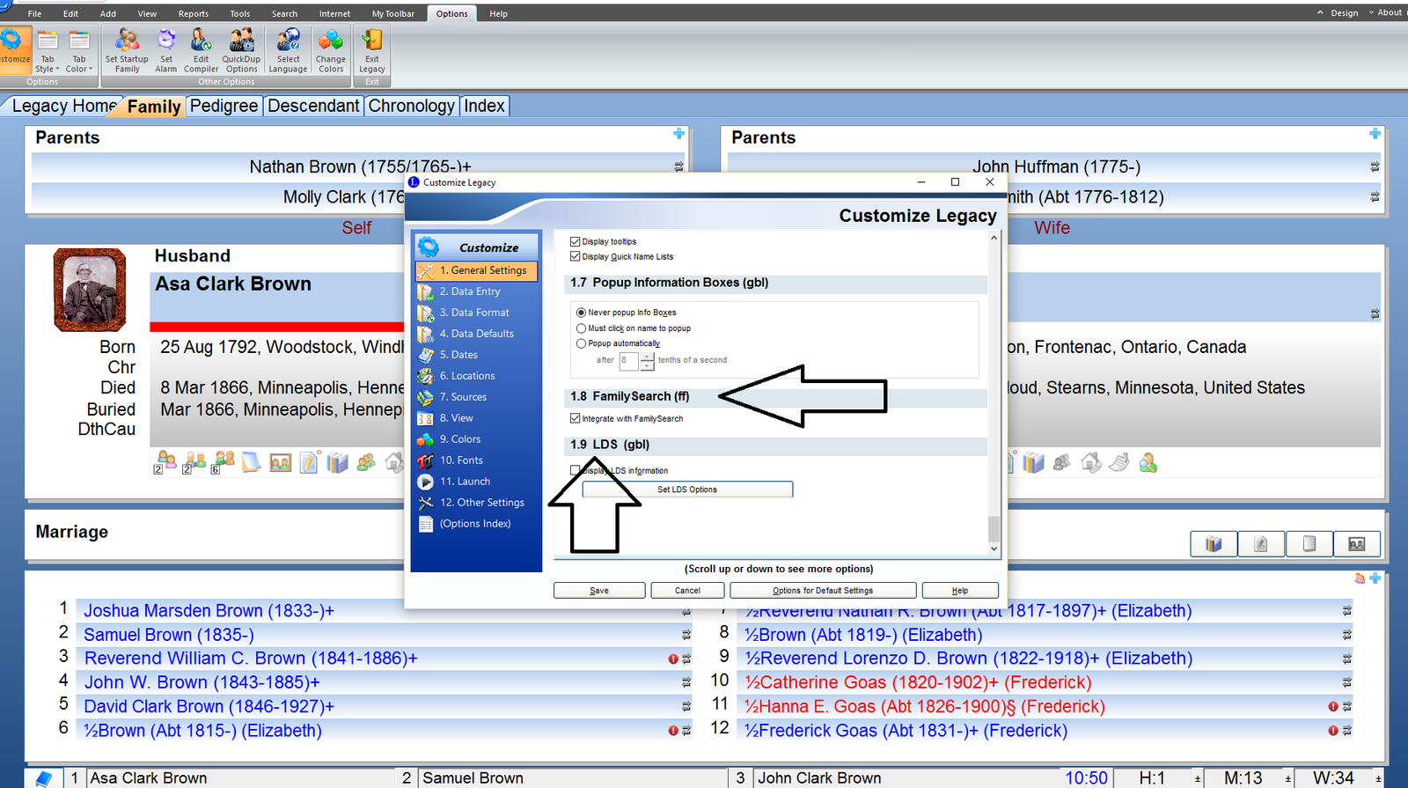The height and width of the screenshot is (788, 1408).
Task: Open the My Toolbar menu
Action: tap(393, 13)
